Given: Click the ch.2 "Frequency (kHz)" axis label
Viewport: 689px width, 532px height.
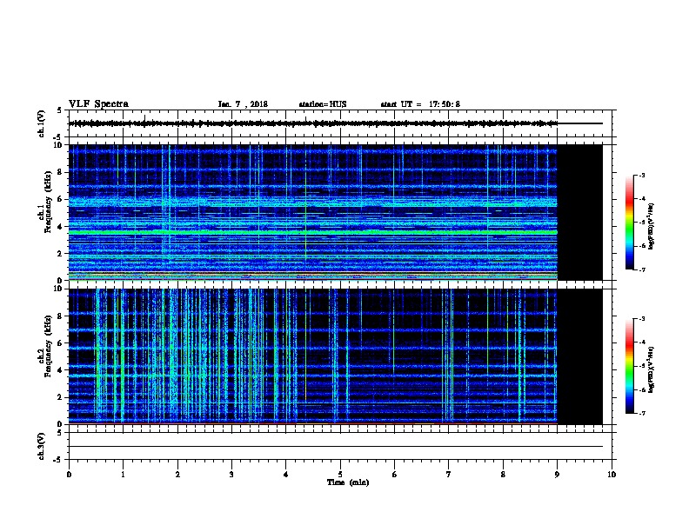Looking at the screenshot, I should click(x=48, y=346).
